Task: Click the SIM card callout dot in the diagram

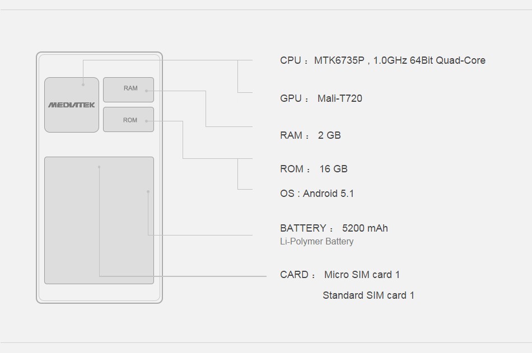Action: click(99, 167)
